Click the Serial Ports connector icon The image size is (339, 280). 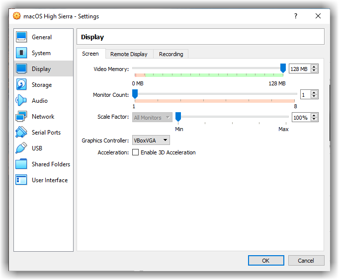pos(21,133)
